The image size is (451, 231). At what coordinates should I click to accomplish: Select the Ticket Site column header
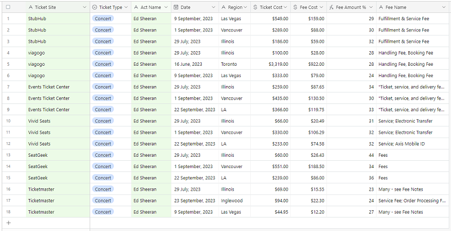click(58, 7)
